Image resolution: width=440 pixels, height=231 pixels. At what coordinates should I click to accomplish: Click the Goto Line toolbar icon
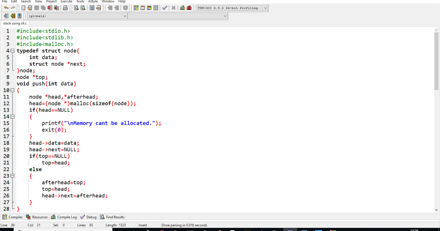(x=98, y=8)
